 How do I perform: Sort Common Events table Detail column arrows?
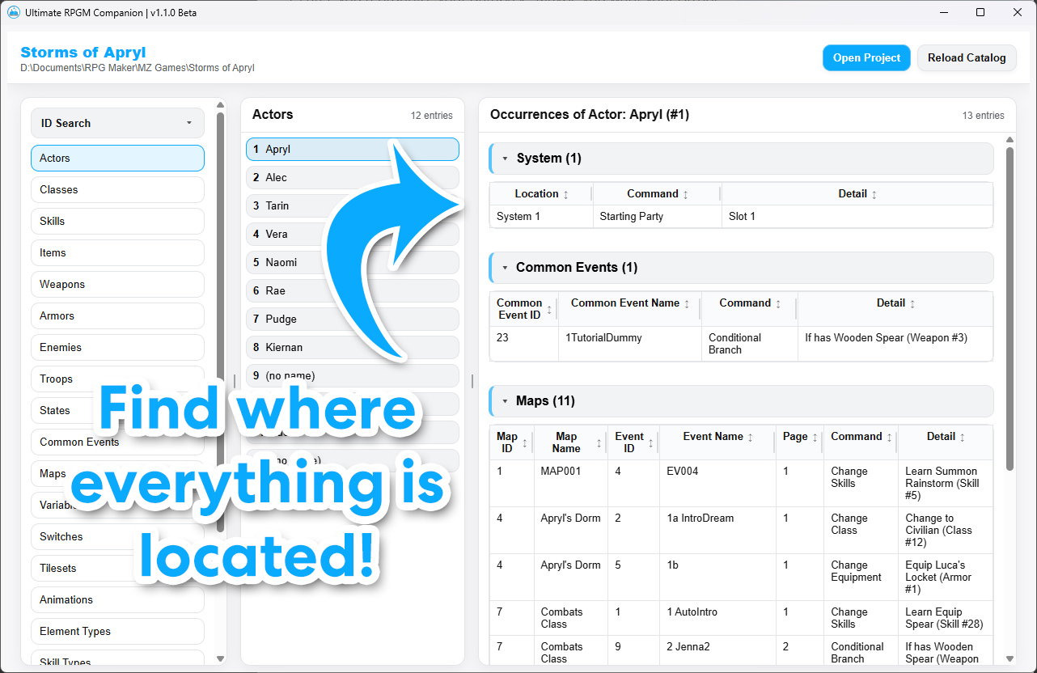[x=913, y=304]
